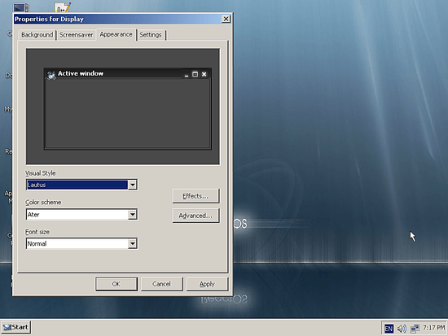
Task: Click the Start menu button
Action: pyautogui.click(x=15, y=327)
